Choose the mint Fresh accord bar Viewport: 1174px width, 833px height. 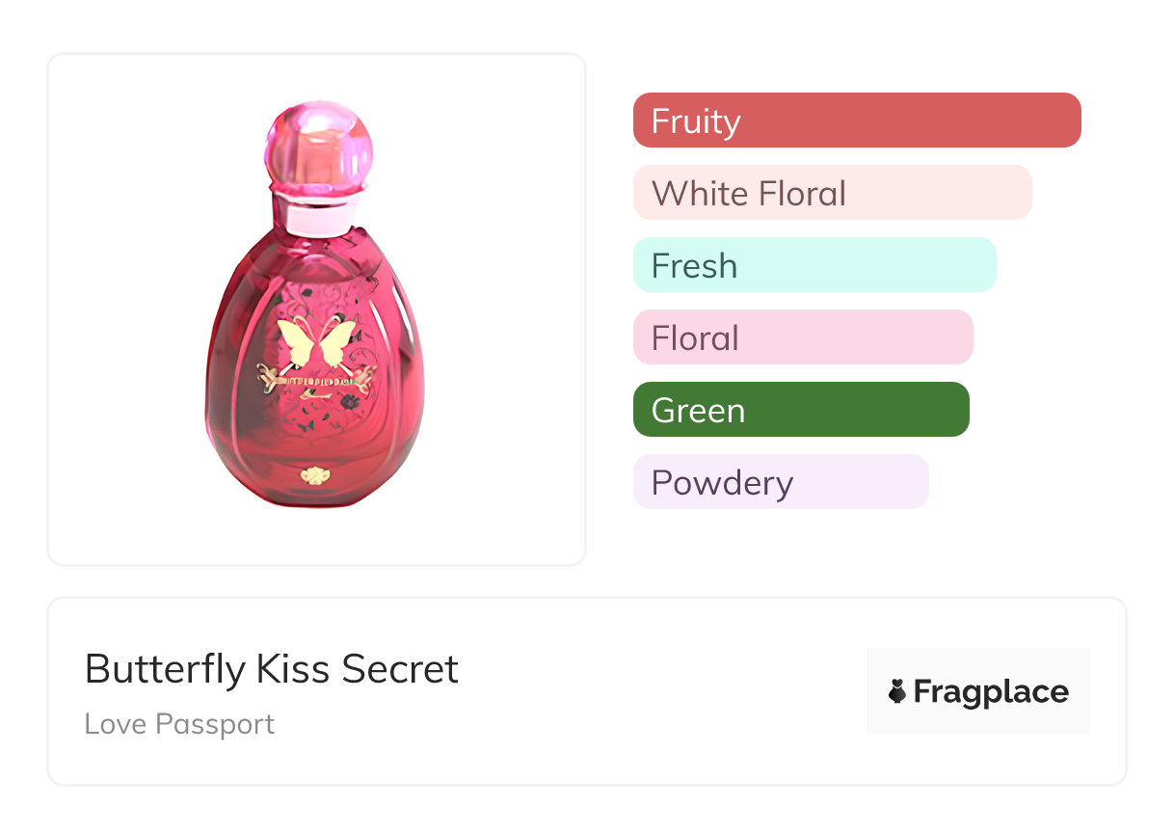(814, 265)
